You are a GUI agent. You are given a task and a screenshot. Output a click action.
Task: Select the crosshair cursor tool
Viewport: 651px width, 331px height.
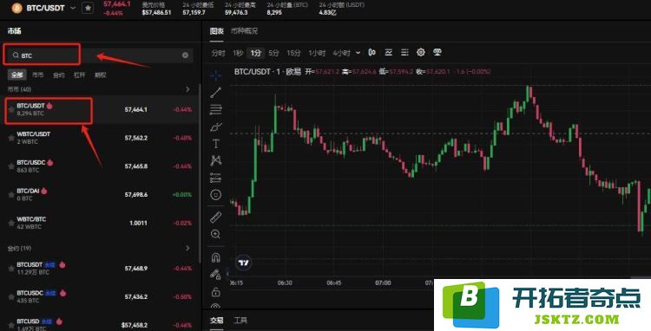pos(216,75)
